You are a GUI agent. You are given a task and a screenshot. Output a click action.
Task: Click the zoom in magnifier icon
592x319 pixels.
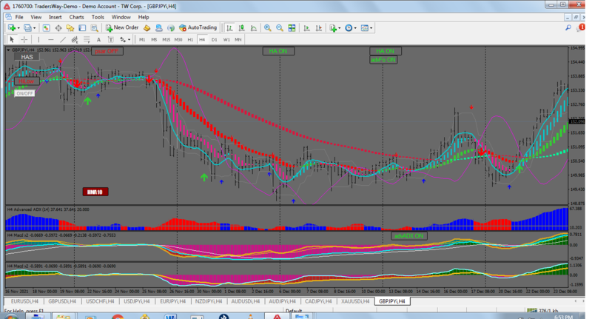[x=267, y=27]
